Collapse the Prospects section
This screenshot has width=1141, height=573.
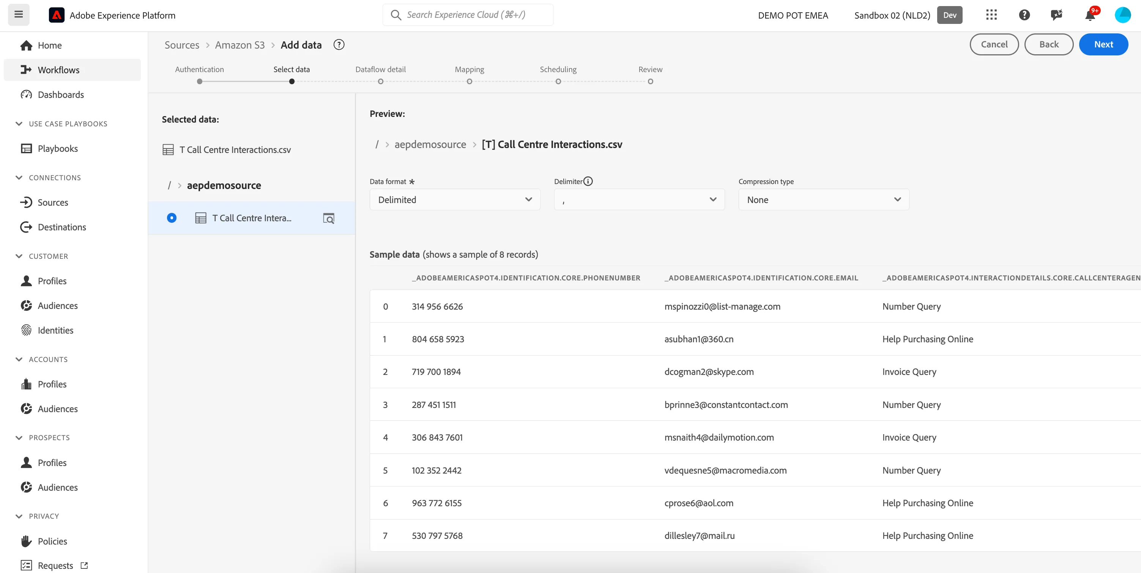pyautogui.click(x=19, y=438)
